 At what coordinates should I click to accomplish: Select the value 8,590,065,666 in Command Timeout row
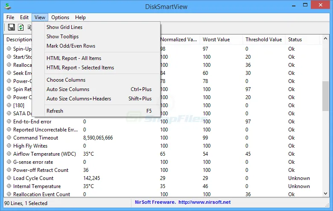[98, 138]
